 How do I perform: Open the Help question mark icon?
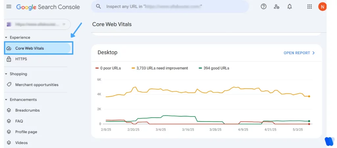pyautogui.click(x=264, y=7)
